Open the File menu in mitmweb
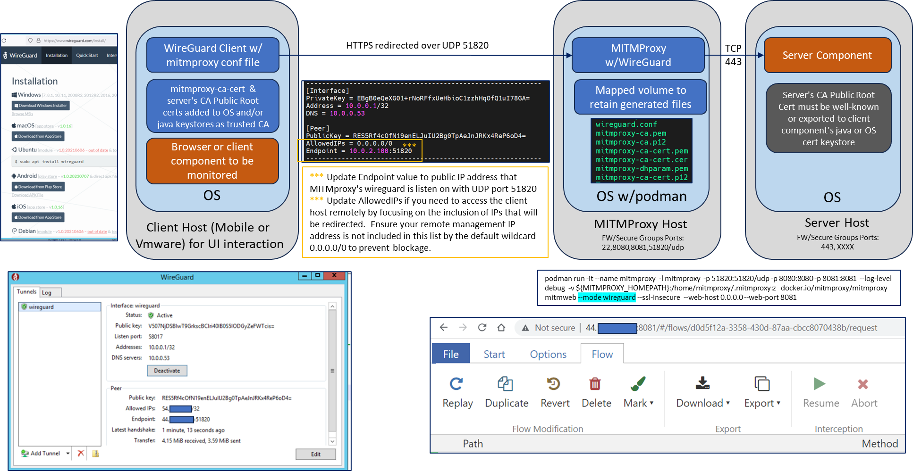This screenshot has height=471, width=913. (450, 354)
